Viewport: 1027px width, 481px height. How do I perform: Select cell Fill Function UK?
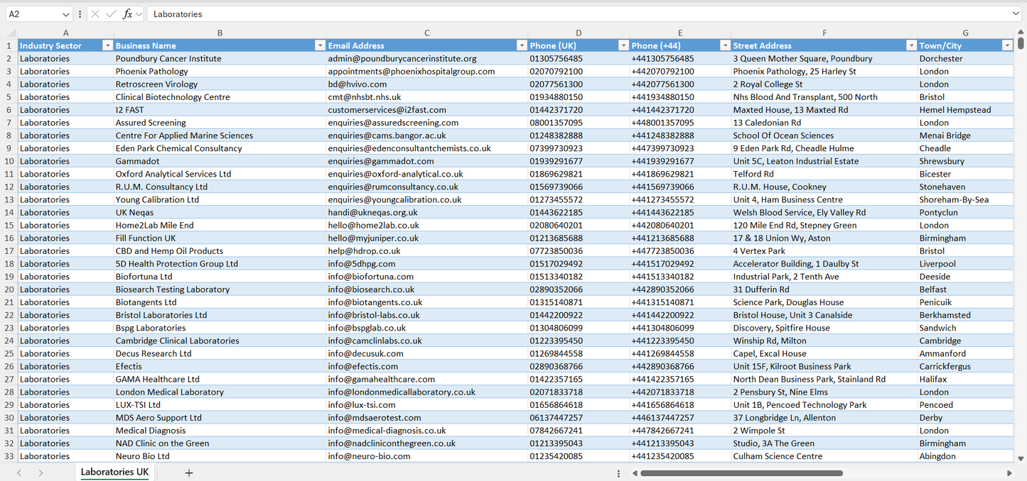pyautogui.click(x=220, y=238)
